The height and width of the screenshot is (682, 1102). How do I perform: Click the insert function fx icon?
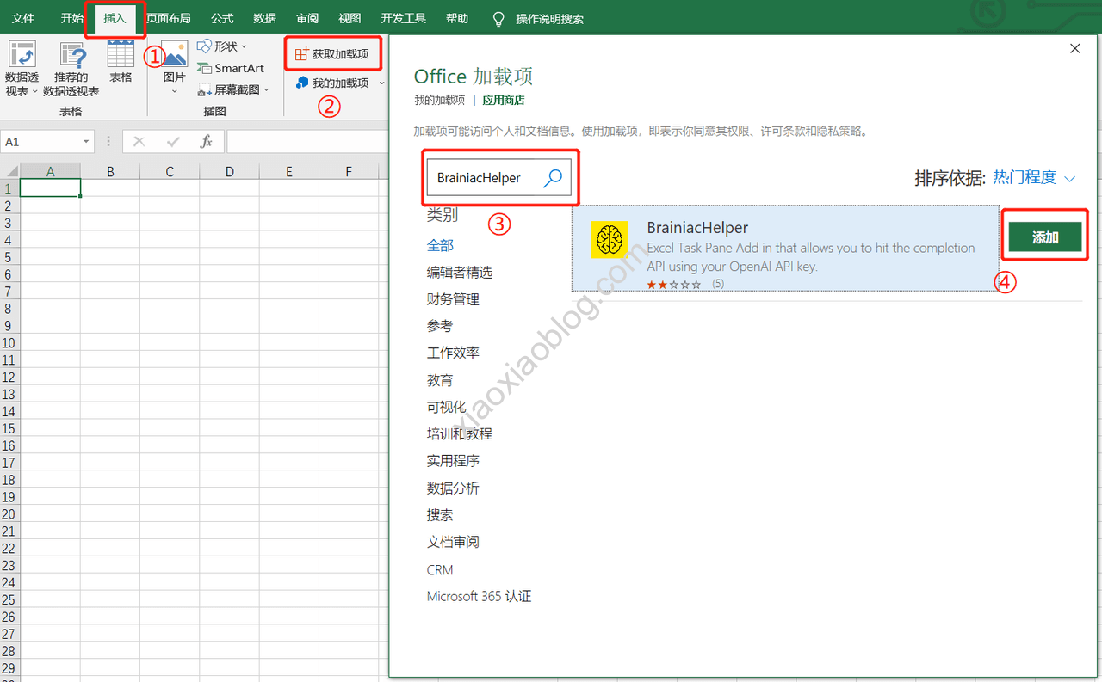tap(206, 142)
